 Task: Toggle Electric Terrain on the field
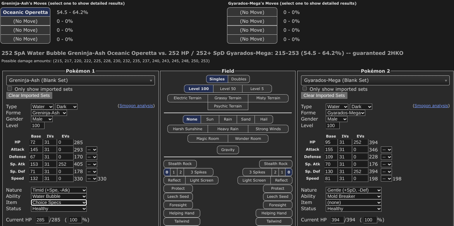click(x=187, y=98)
